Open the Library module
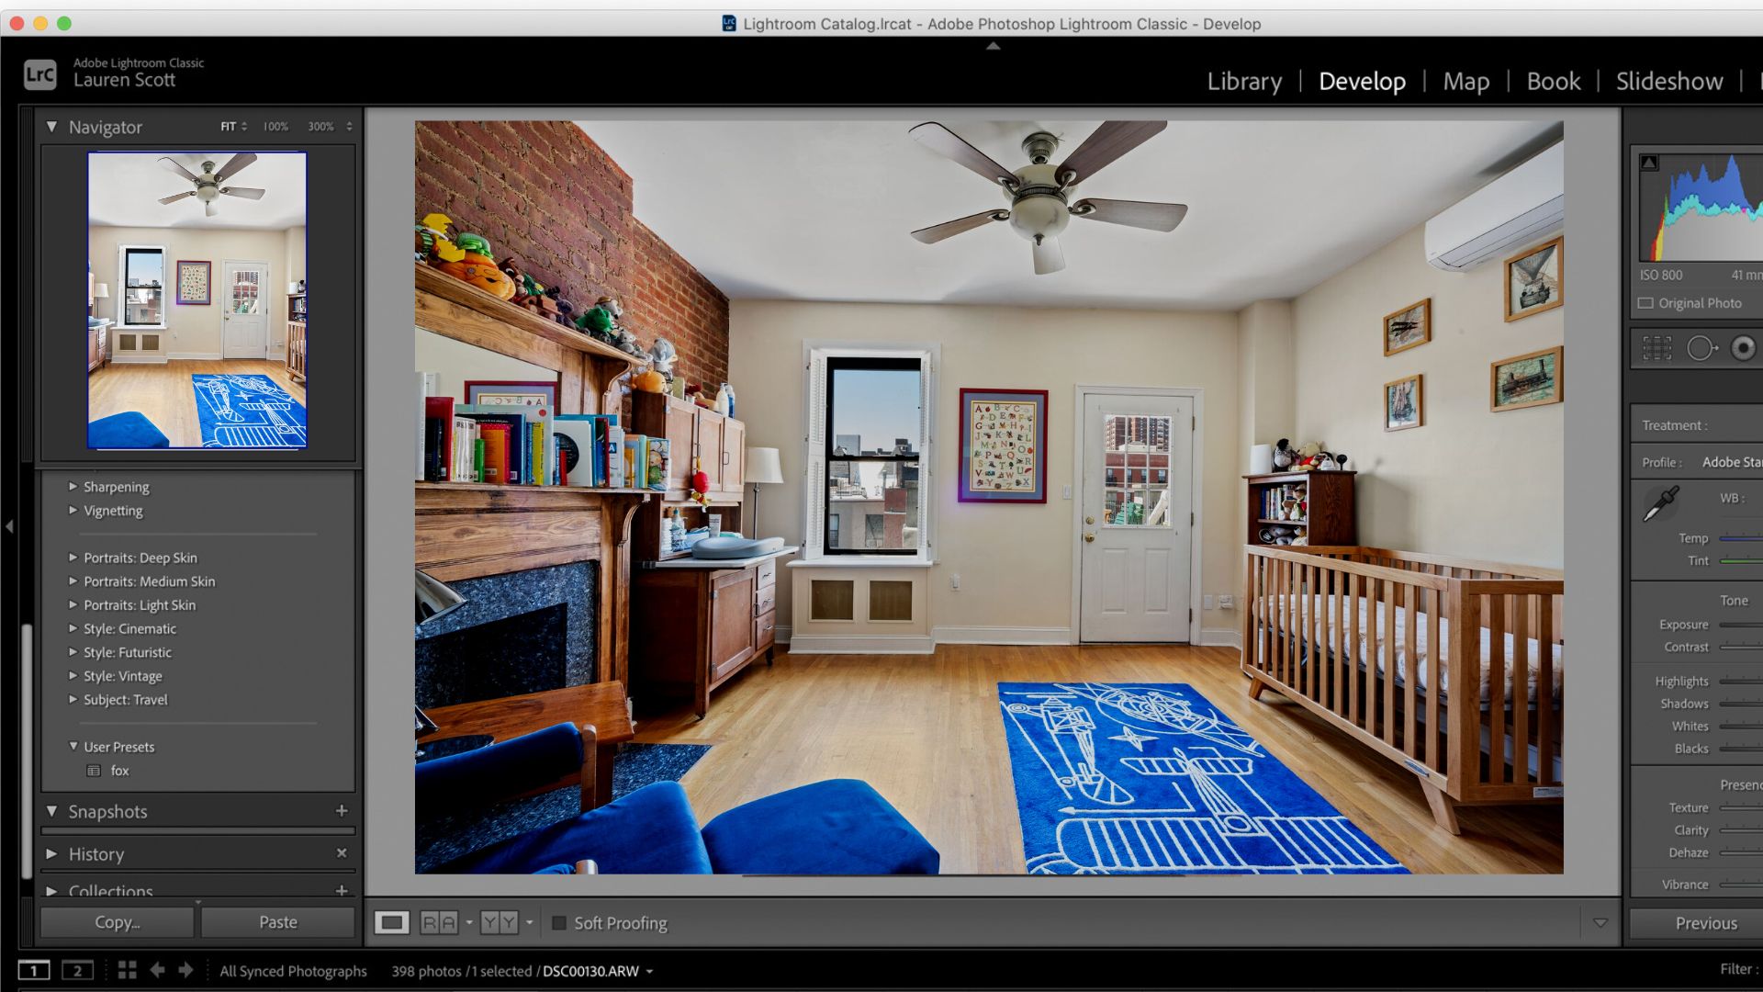The width and height of the screenshot is (1763, 992). [1244, 81]
